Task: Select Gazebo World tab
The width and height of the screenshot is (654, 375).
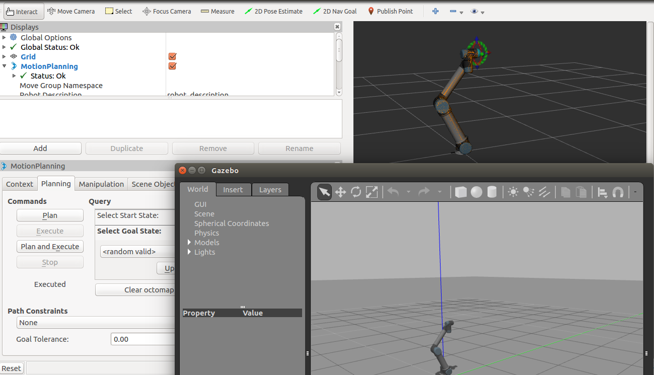Action: click(x=198, y=189)
